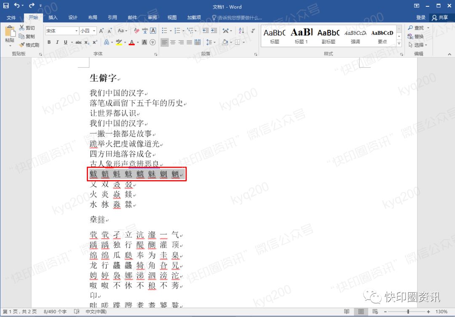Open the font name dropdown (宋体)
Viewport: 455px width, 317px height.
point(77,31)
